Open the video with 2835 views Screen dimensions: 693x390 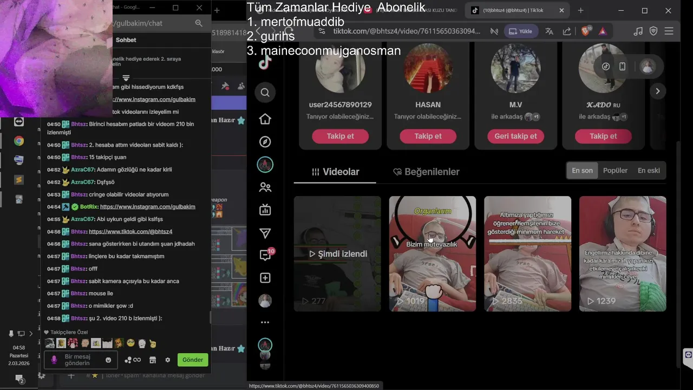click(527, 253)
